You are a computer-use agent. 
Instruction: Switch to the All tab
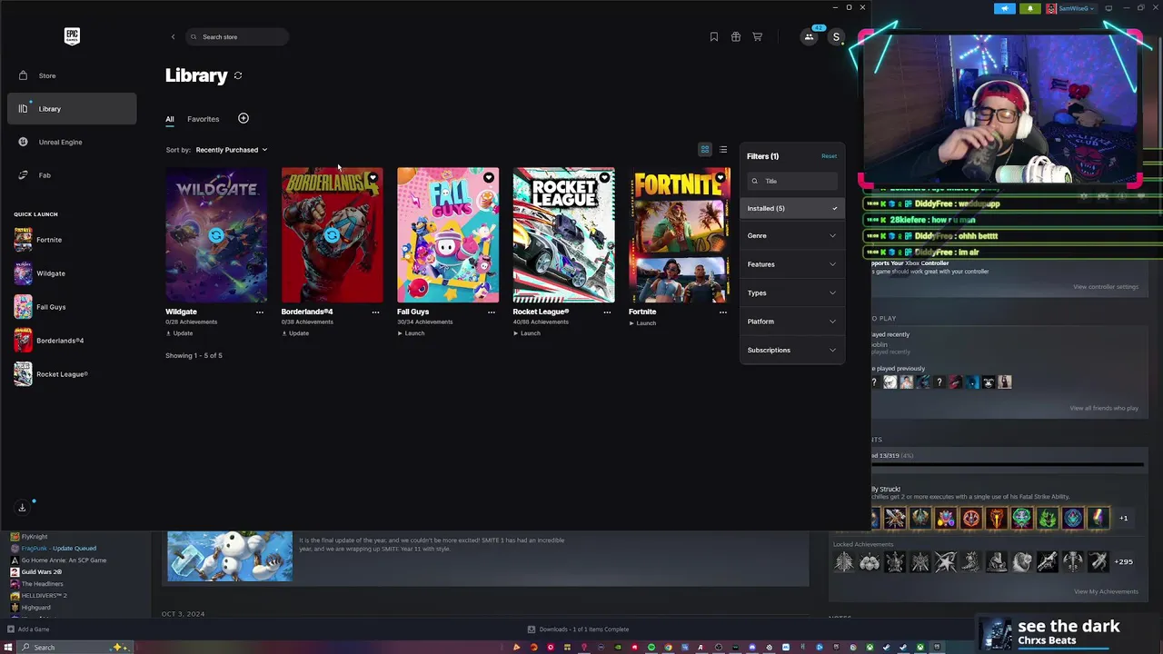pos(170,119)
